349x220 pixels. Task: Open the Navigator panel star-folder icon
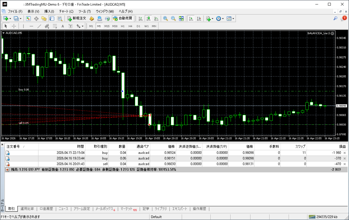pyautogui.click(x=44, y=18)
